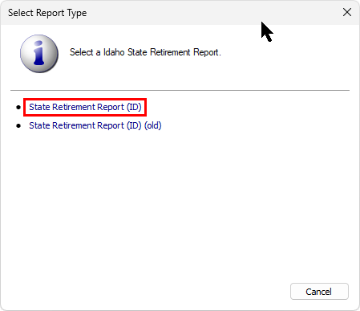Click the 'Select Report Type' title text

(x=47, y=13)
